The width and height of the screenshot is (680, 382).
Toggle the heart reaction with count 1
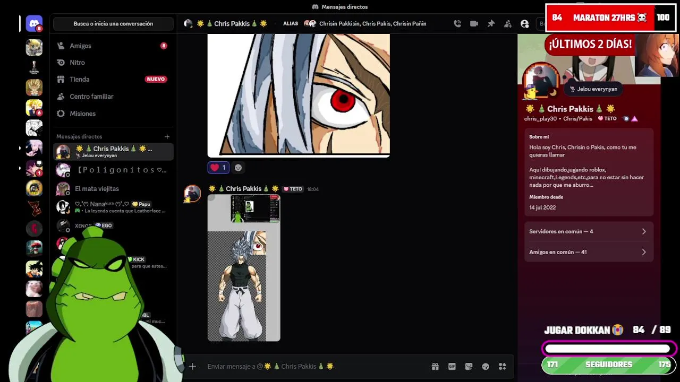pyautogui.click(x=218, y=168)
